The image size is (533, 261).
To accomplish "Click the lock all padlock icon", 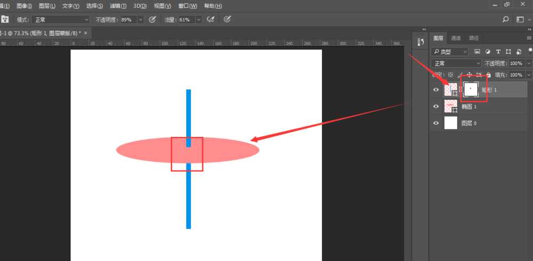I will point(488,75).
